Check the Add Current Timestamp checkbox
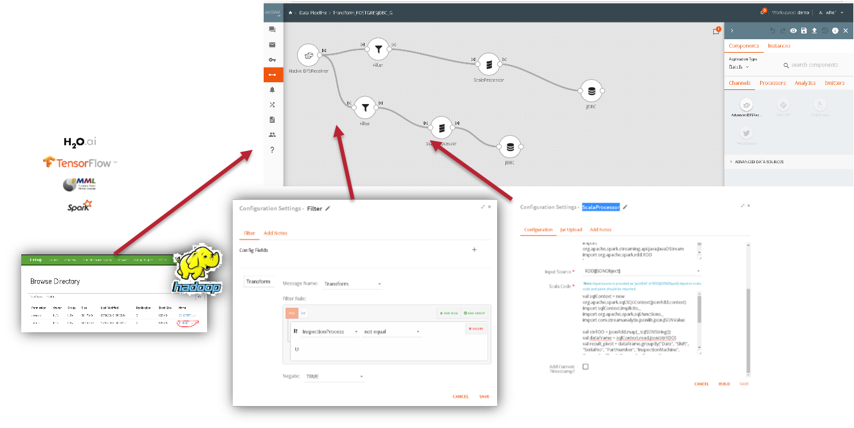854x428 pixels. [585, 366]
